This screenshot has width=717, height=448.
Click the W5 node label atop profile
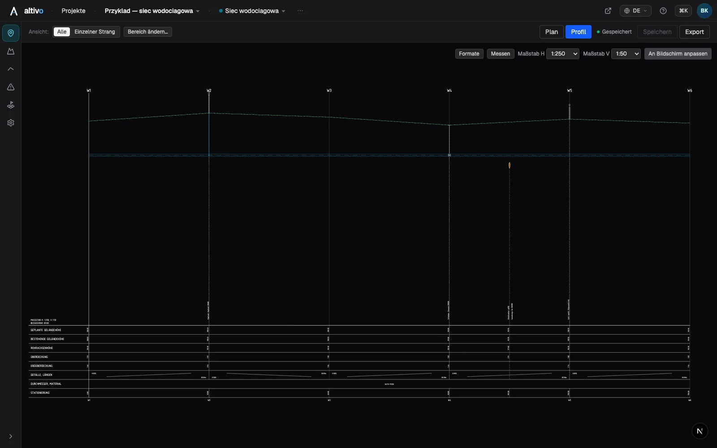coord(570,90)
